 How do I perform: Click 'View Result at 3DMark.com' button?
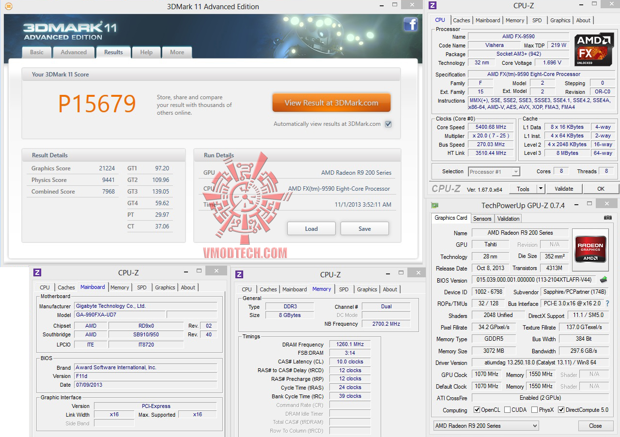(x=331, y=103)
